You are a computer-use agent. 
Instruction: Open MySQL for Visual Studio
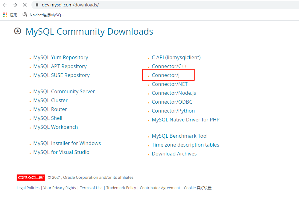(61, 152)
